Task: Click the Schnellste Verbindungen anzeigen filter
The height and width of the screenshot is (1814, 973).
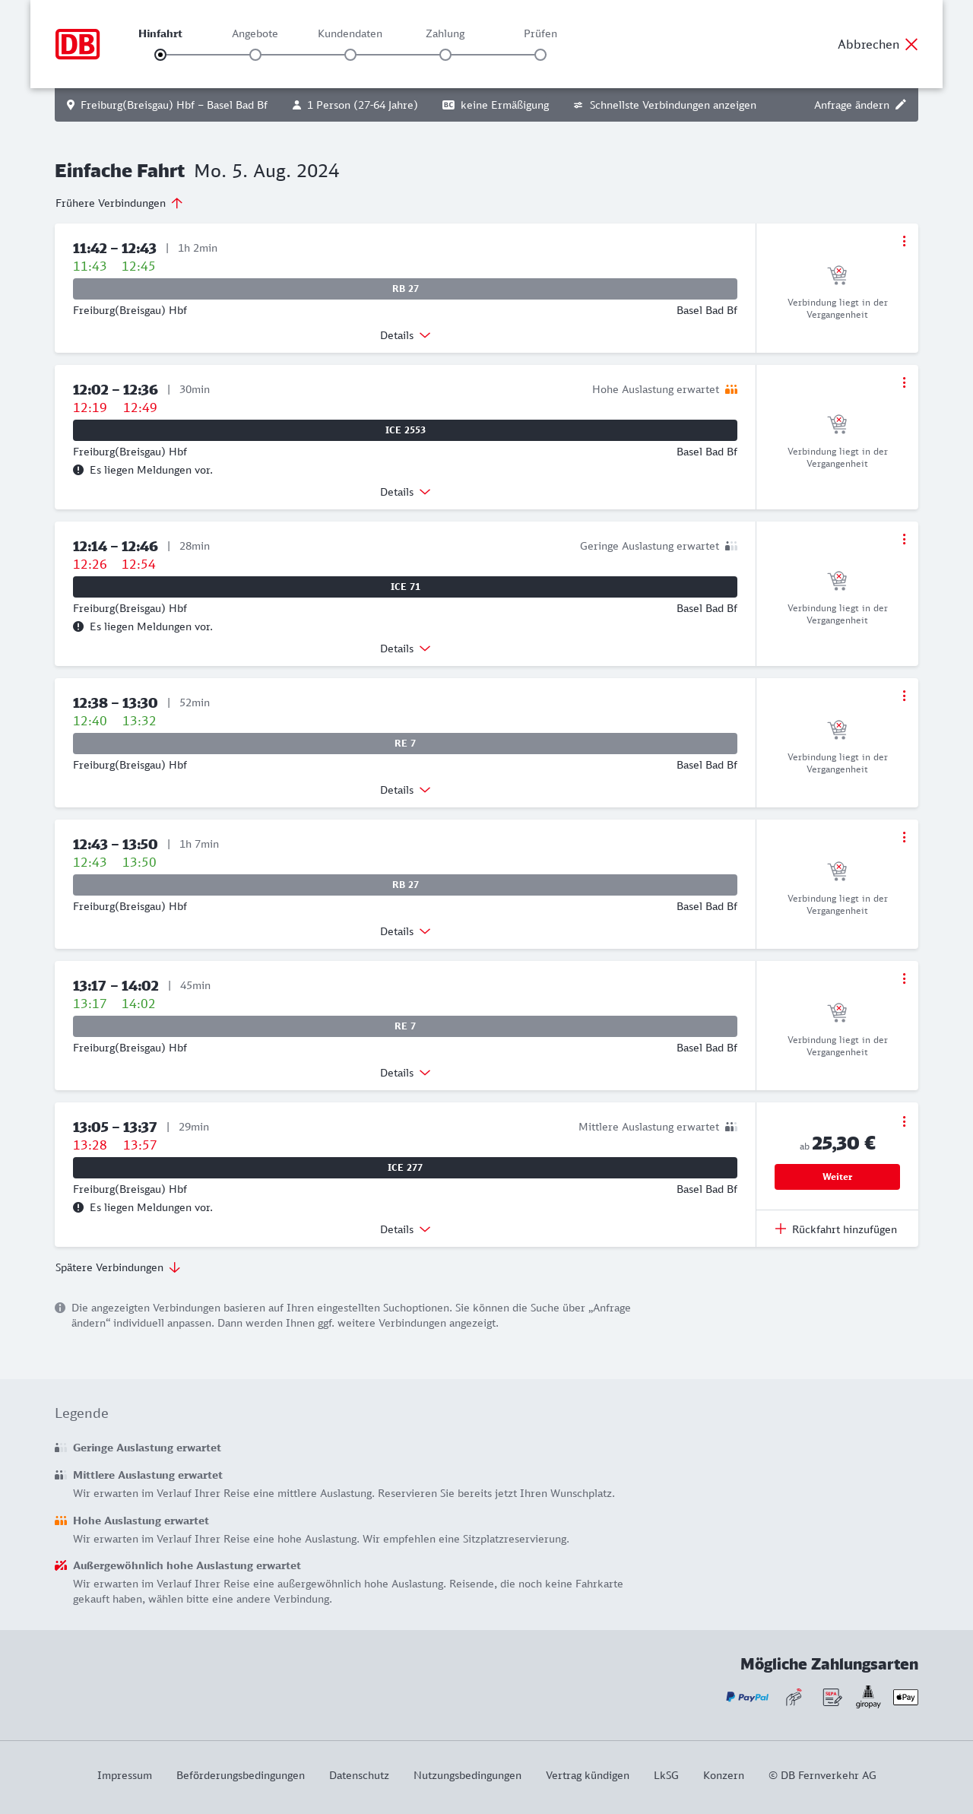Action: [665, 105]
